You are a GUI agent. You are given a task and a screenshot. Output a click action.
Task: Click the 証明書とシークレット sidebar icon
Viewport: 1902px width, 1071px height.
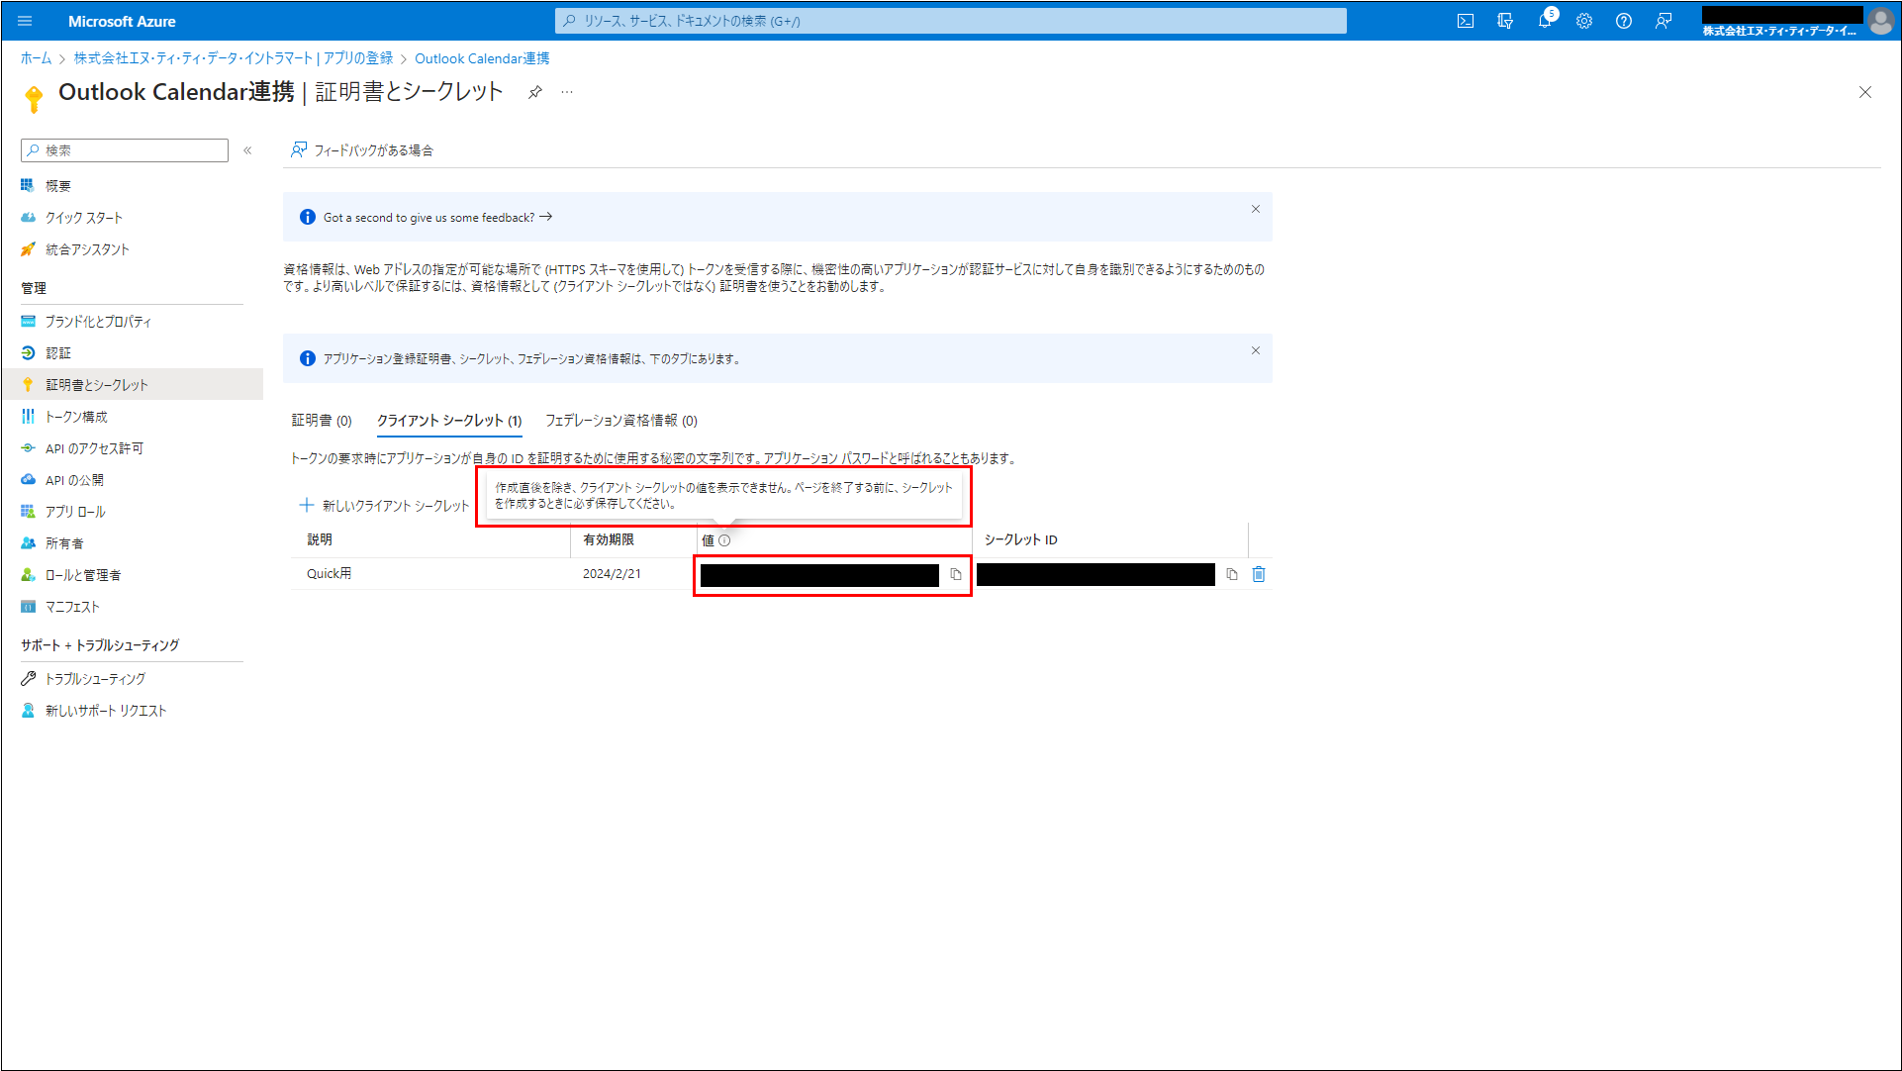pyautogui.click(x=28, y=384)
